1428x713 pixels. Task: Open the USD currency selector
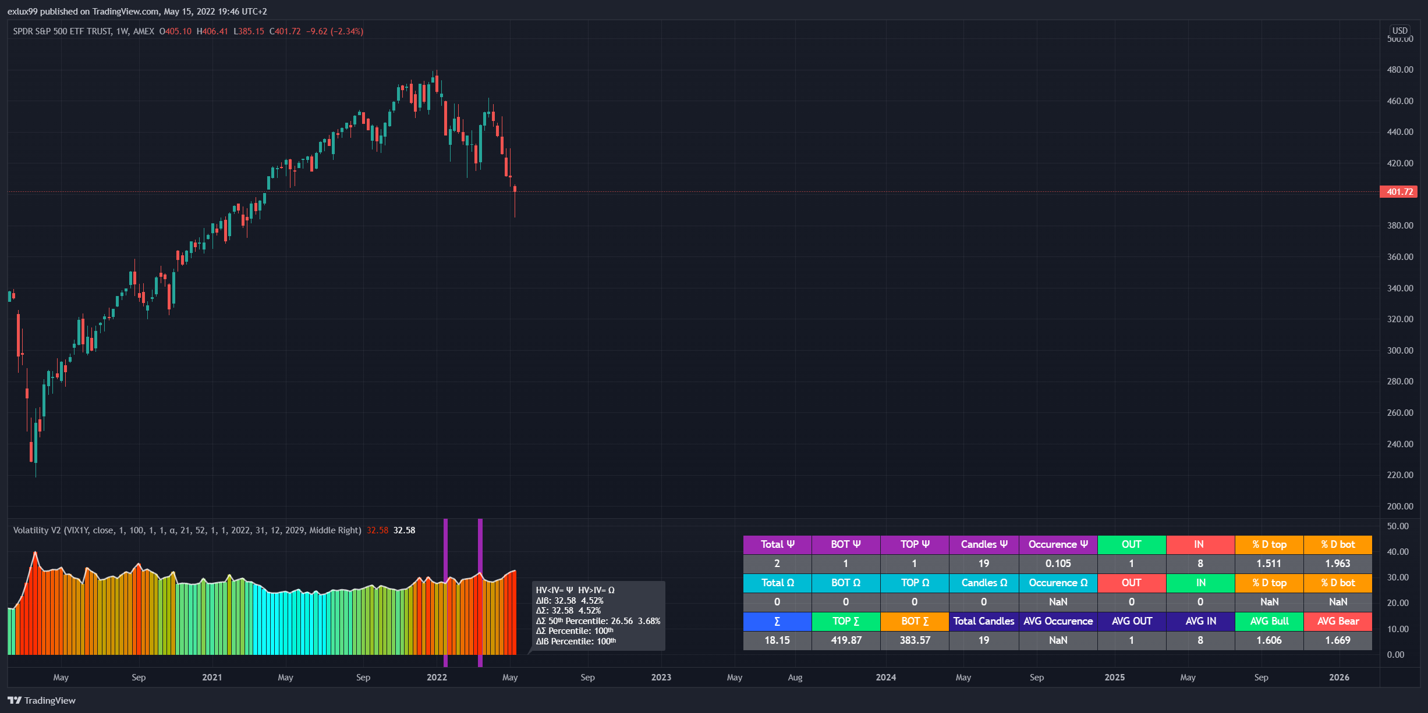(1399, 30)
